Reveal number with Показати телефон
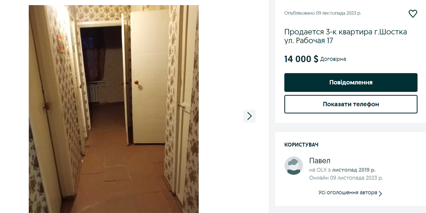The width and height of the screenshot is (426, 213). coord(351,104)
